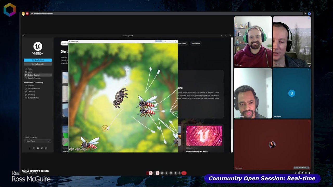Open meeting details info icon
333x187 pixels.
coord(296,173)
